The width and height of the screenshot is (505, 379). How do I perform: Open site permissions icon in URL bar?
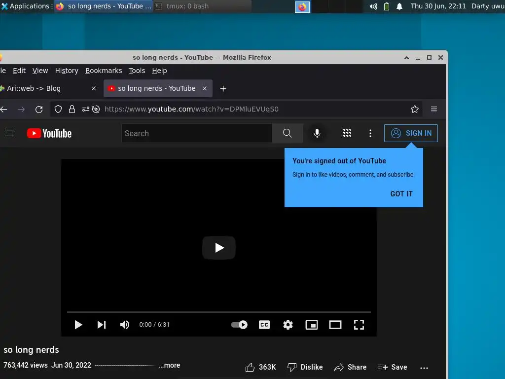pos(86,109)
